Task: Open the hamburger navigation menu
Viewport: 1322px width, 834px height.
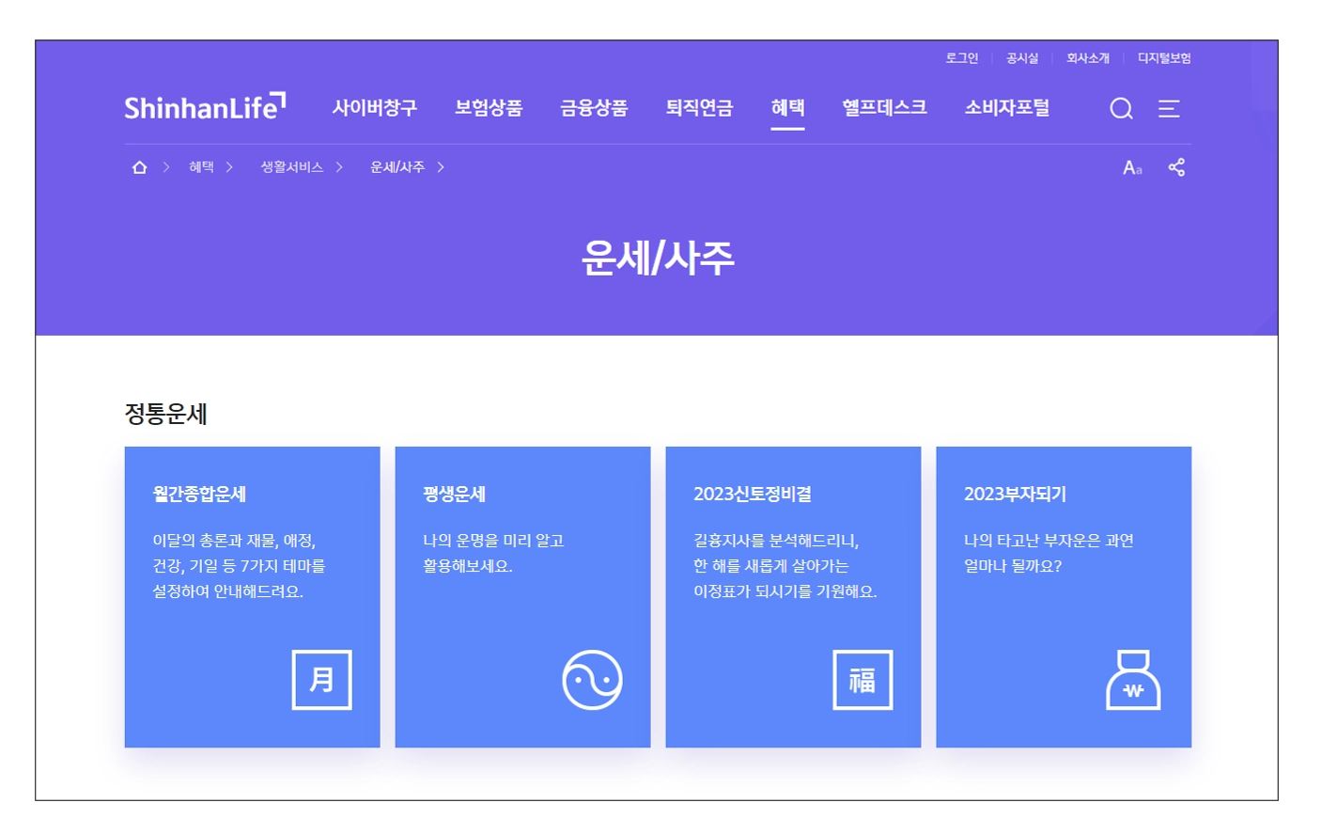Action: point(1169,108)
